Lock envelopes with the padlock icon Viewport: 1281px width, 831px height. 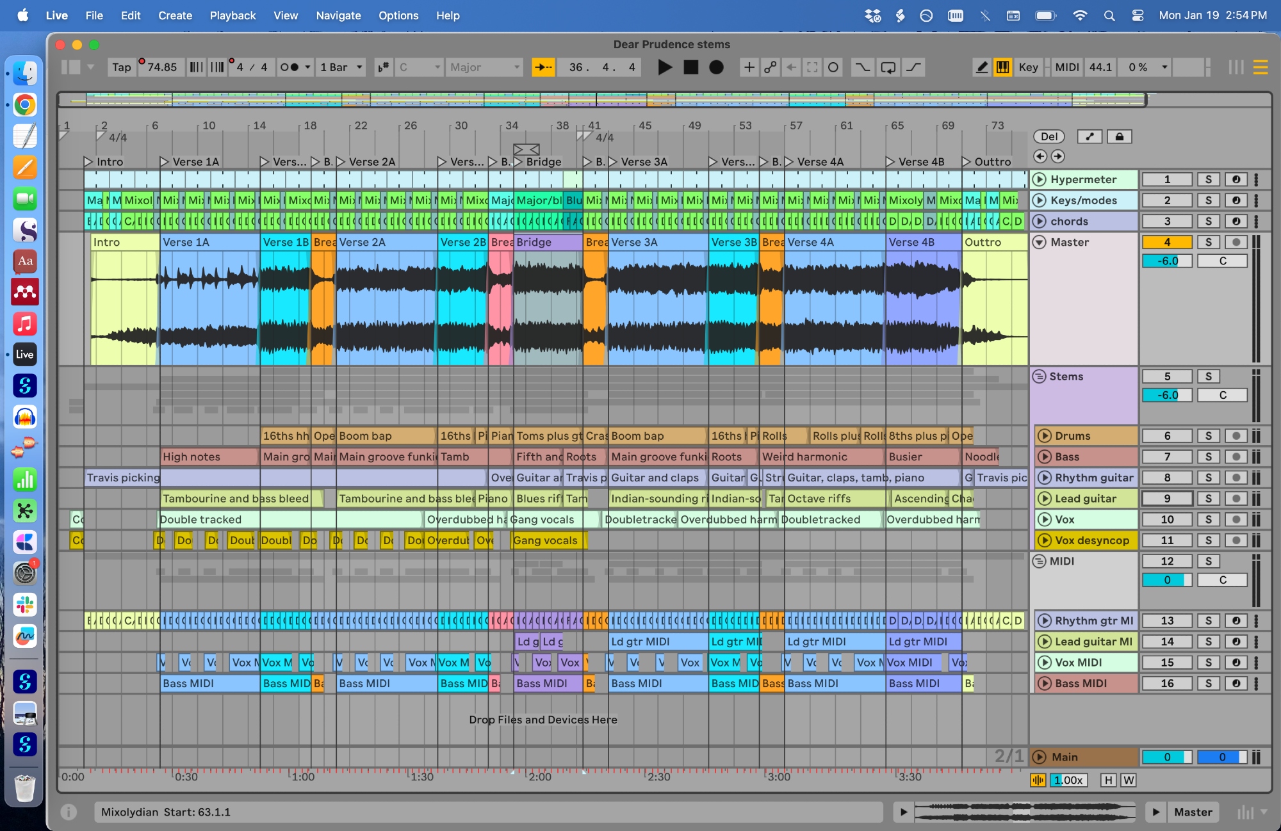pos(1119,136)
